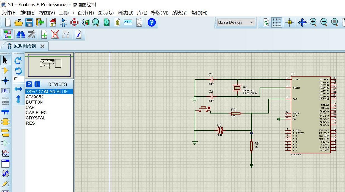This screenshot has width=345, height=192.
Task: Mirror horizontally with X-mirror arrow
Action: pyautogui.click(x=18, y=89)
